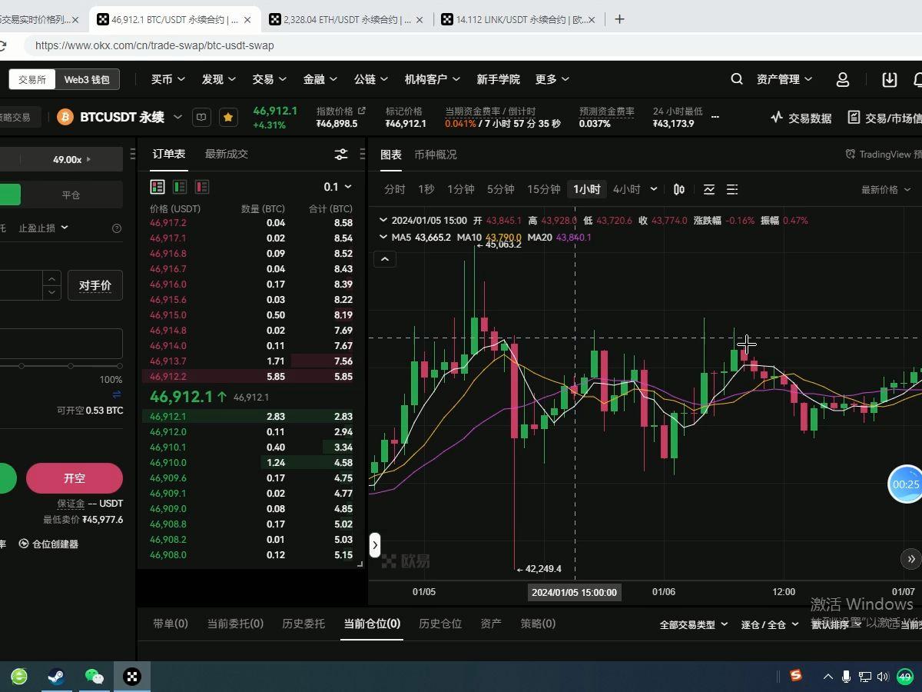This screenshot has width=922, height=692.
Task: Open the candlestick chart style icon
Action: pyautogui.click(x=679, y=189)
